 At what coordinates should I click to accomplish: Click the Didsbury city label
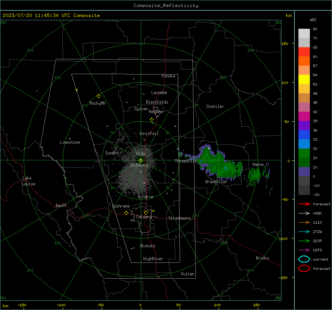click(139, 165)
